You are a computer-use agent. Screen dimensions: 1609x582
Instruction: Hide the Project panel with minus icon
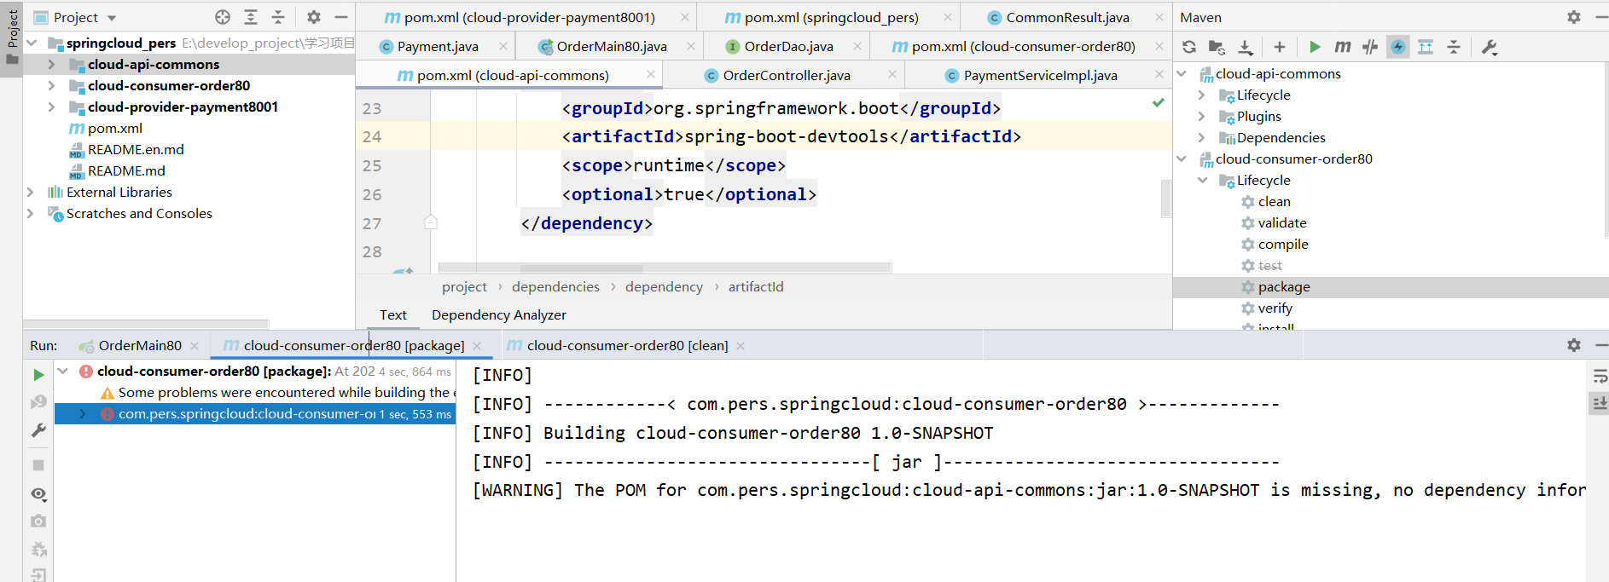341,17
